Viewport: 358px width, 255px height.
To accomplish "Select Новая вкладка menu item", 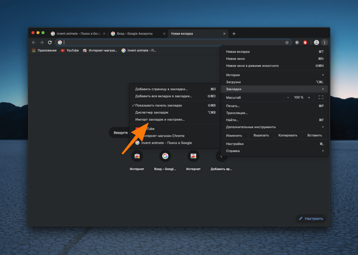I will pyautogui.click(x=274, y=52).
